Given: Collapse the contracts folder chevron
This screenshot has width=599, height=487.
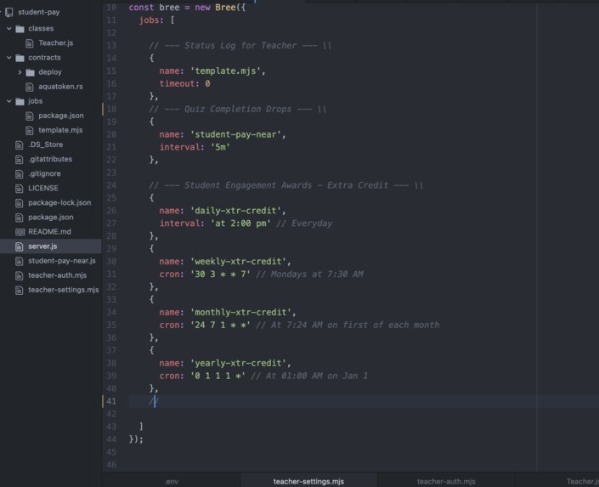Looking at the screenshot, I should [9, 57].
